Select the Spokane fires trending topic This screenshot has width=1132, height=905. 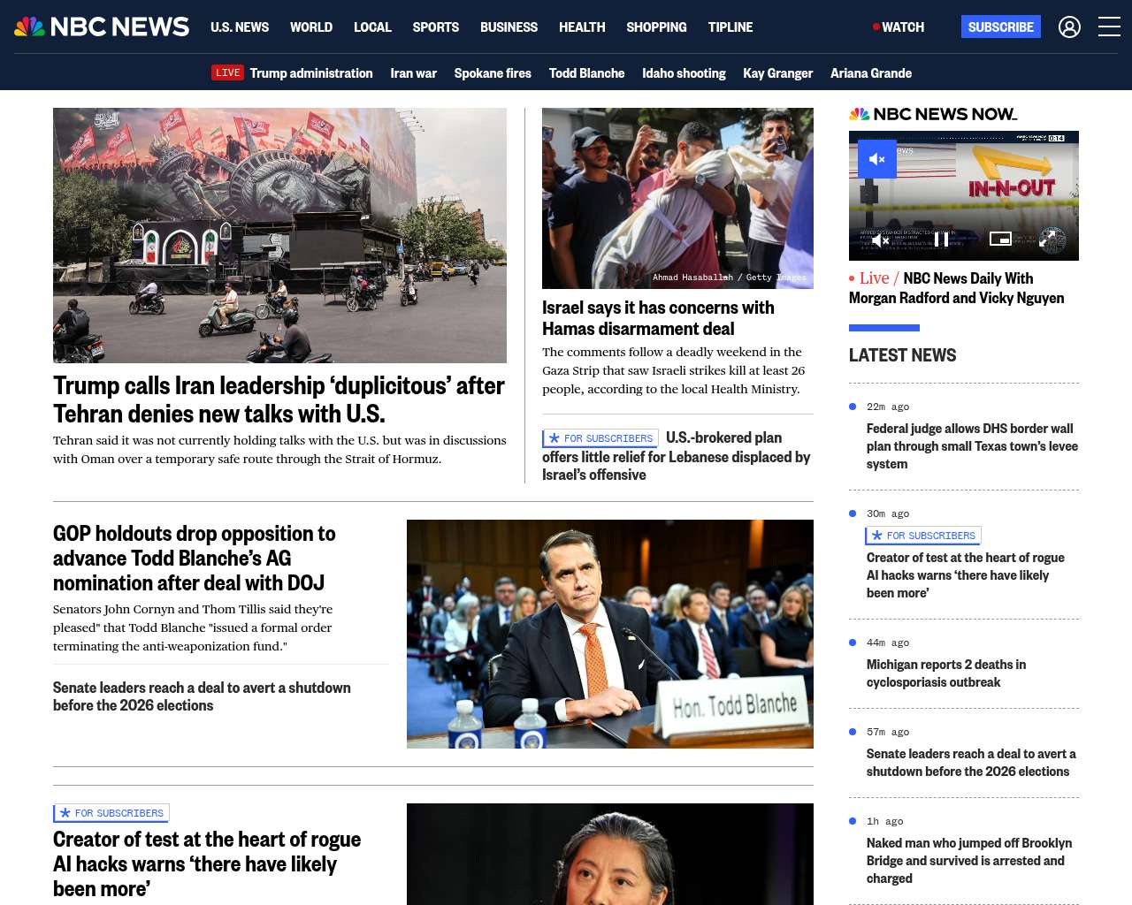493,73
